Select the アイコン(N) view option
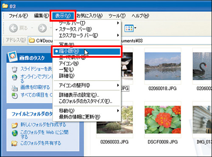The width and height of the screenshot is (212, 157). pyautogui.click(x=87, y=63)
